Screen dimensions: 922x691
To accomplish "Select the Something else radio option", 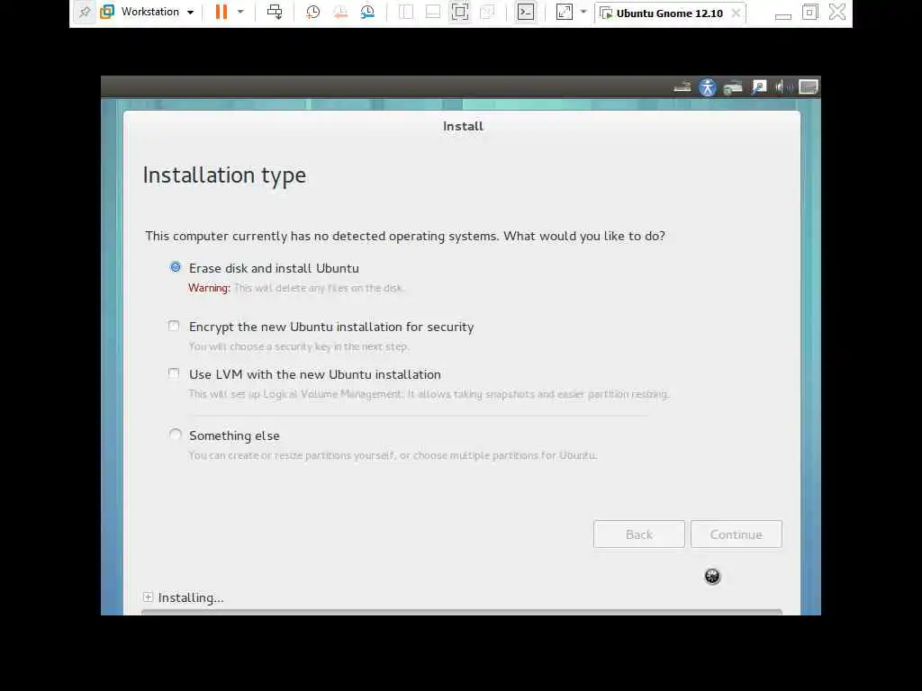I will click(x=176, y=435).
